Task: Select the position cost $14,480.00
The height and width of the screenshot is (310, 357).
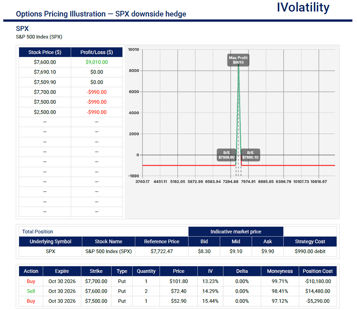Action: tap(318, 291)
